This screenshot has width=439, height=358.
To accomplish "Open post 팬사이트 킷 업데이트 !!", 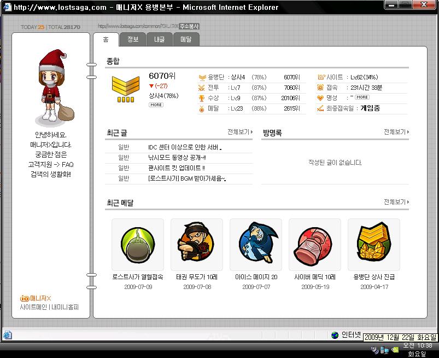I will click(177, 168).
